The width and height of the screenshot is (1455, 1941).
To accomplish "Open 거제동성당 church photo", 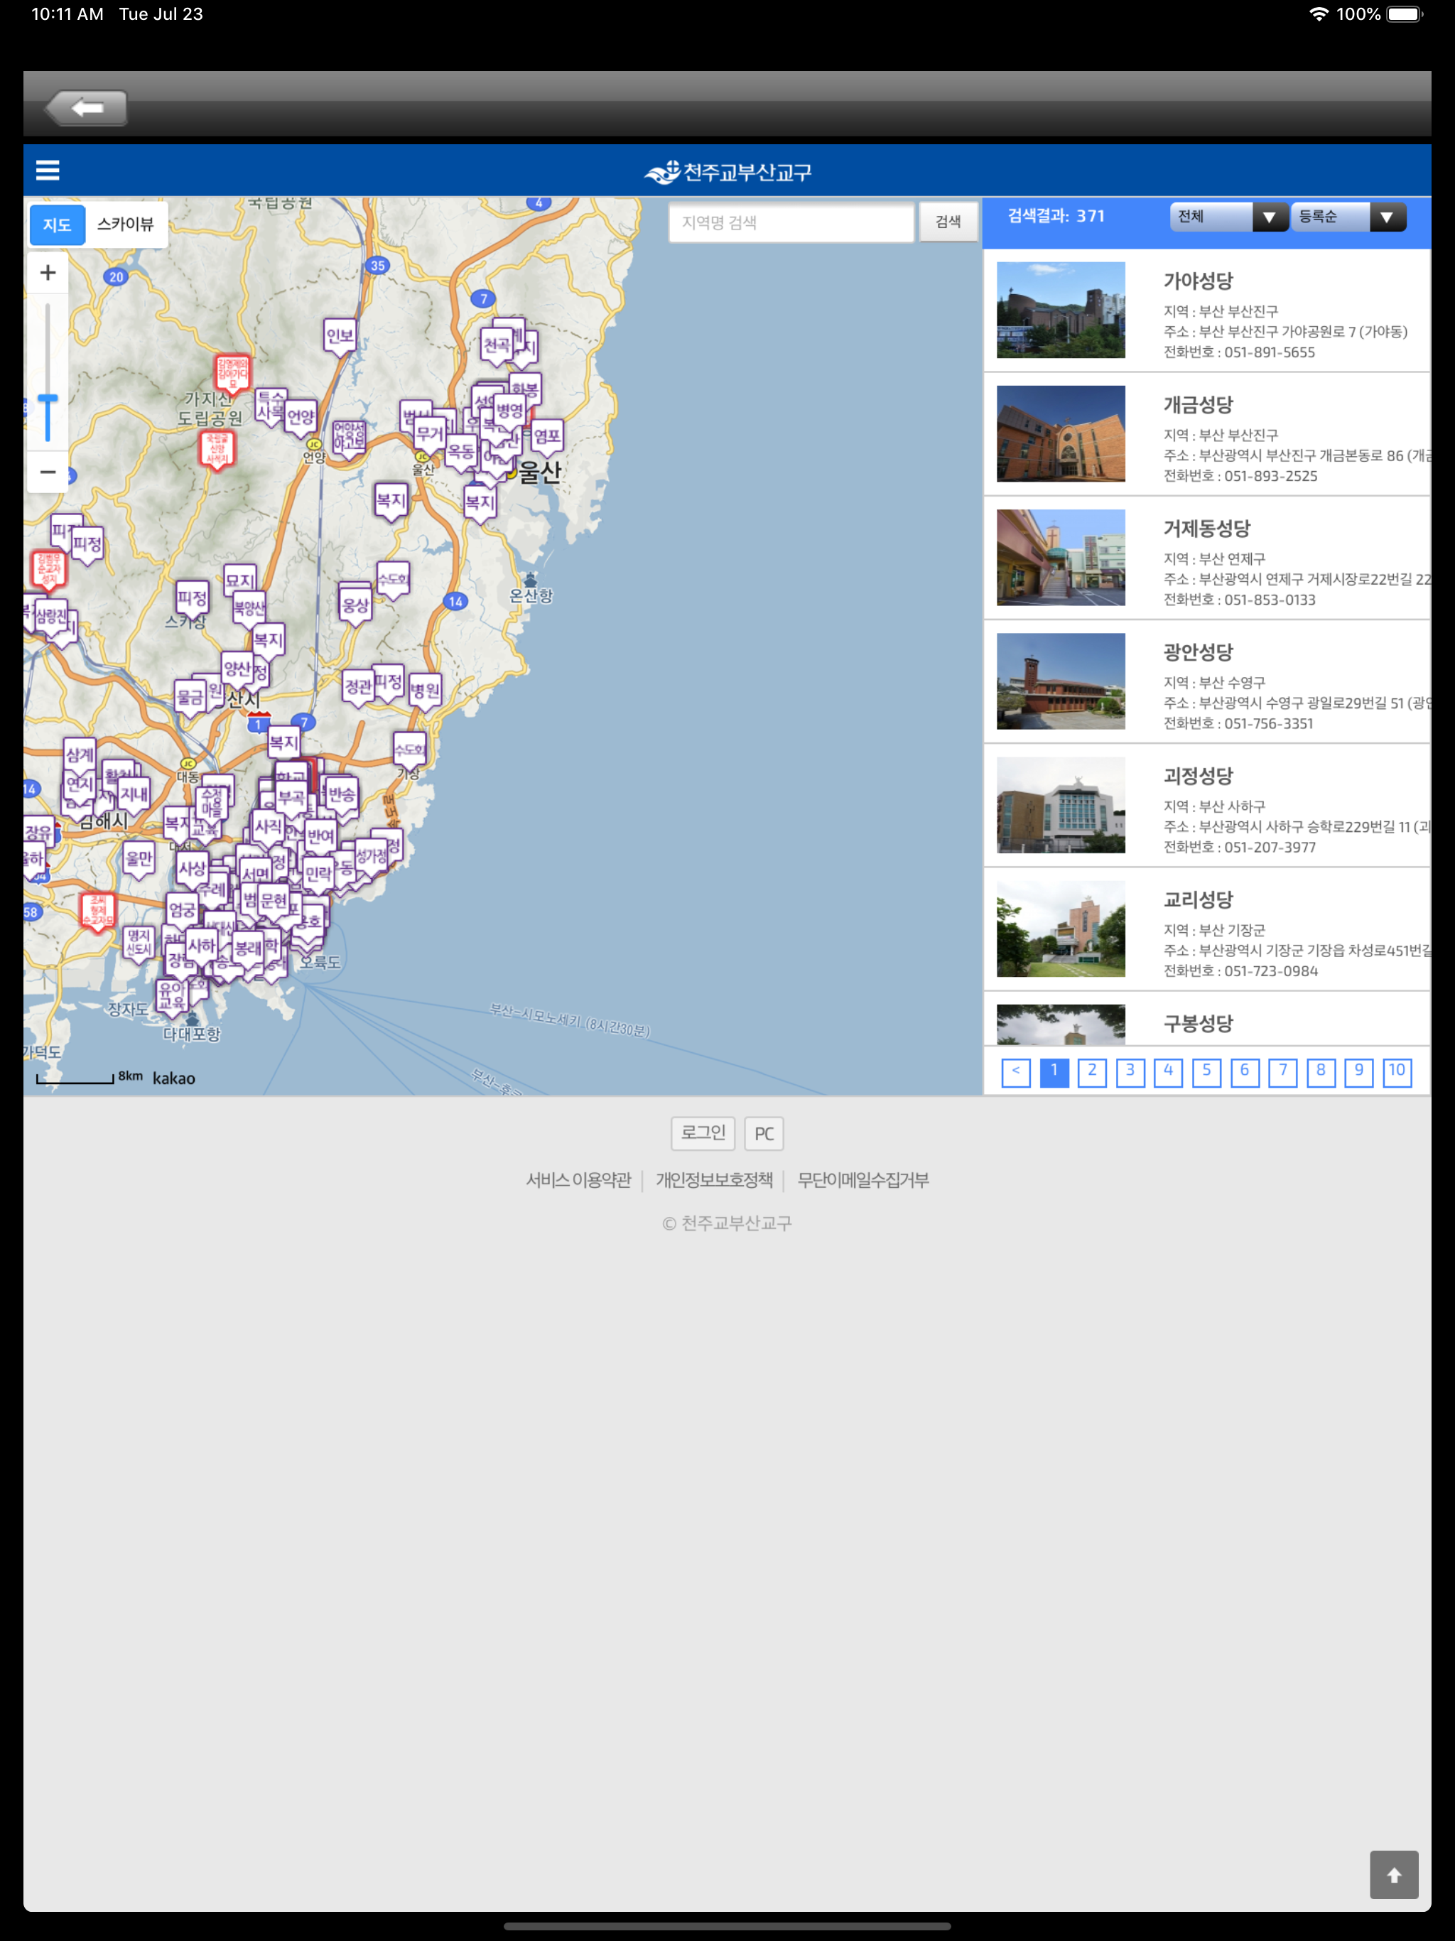I will tap(1060, 557).
